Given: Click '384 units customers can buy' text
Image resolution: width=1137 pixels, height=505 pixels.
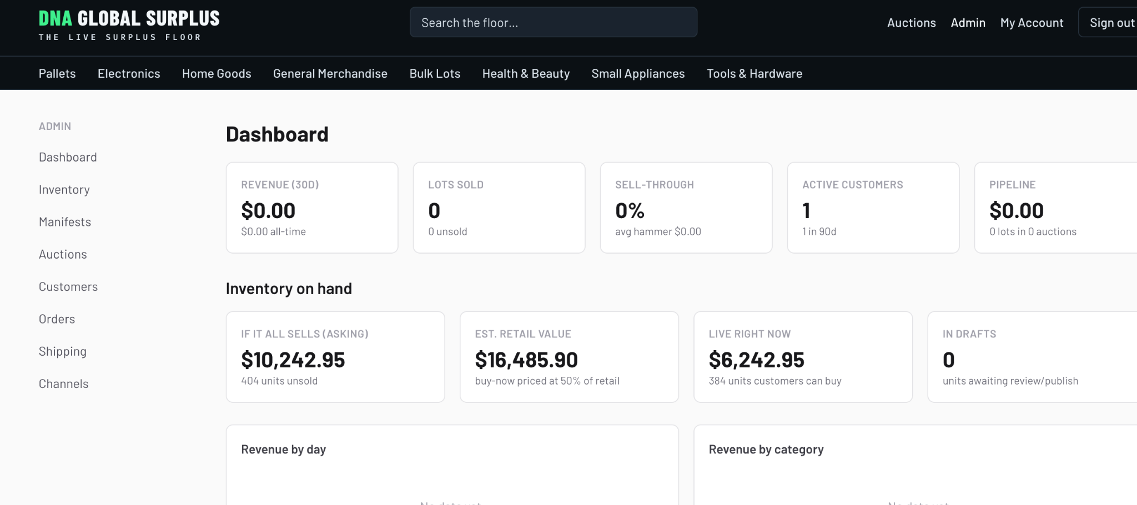Looking at the screenshot, I should [x=775, y=381].
